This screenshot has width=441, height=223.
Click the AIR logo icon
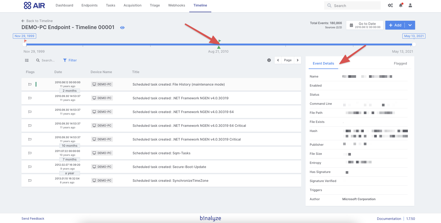[27, 5]
